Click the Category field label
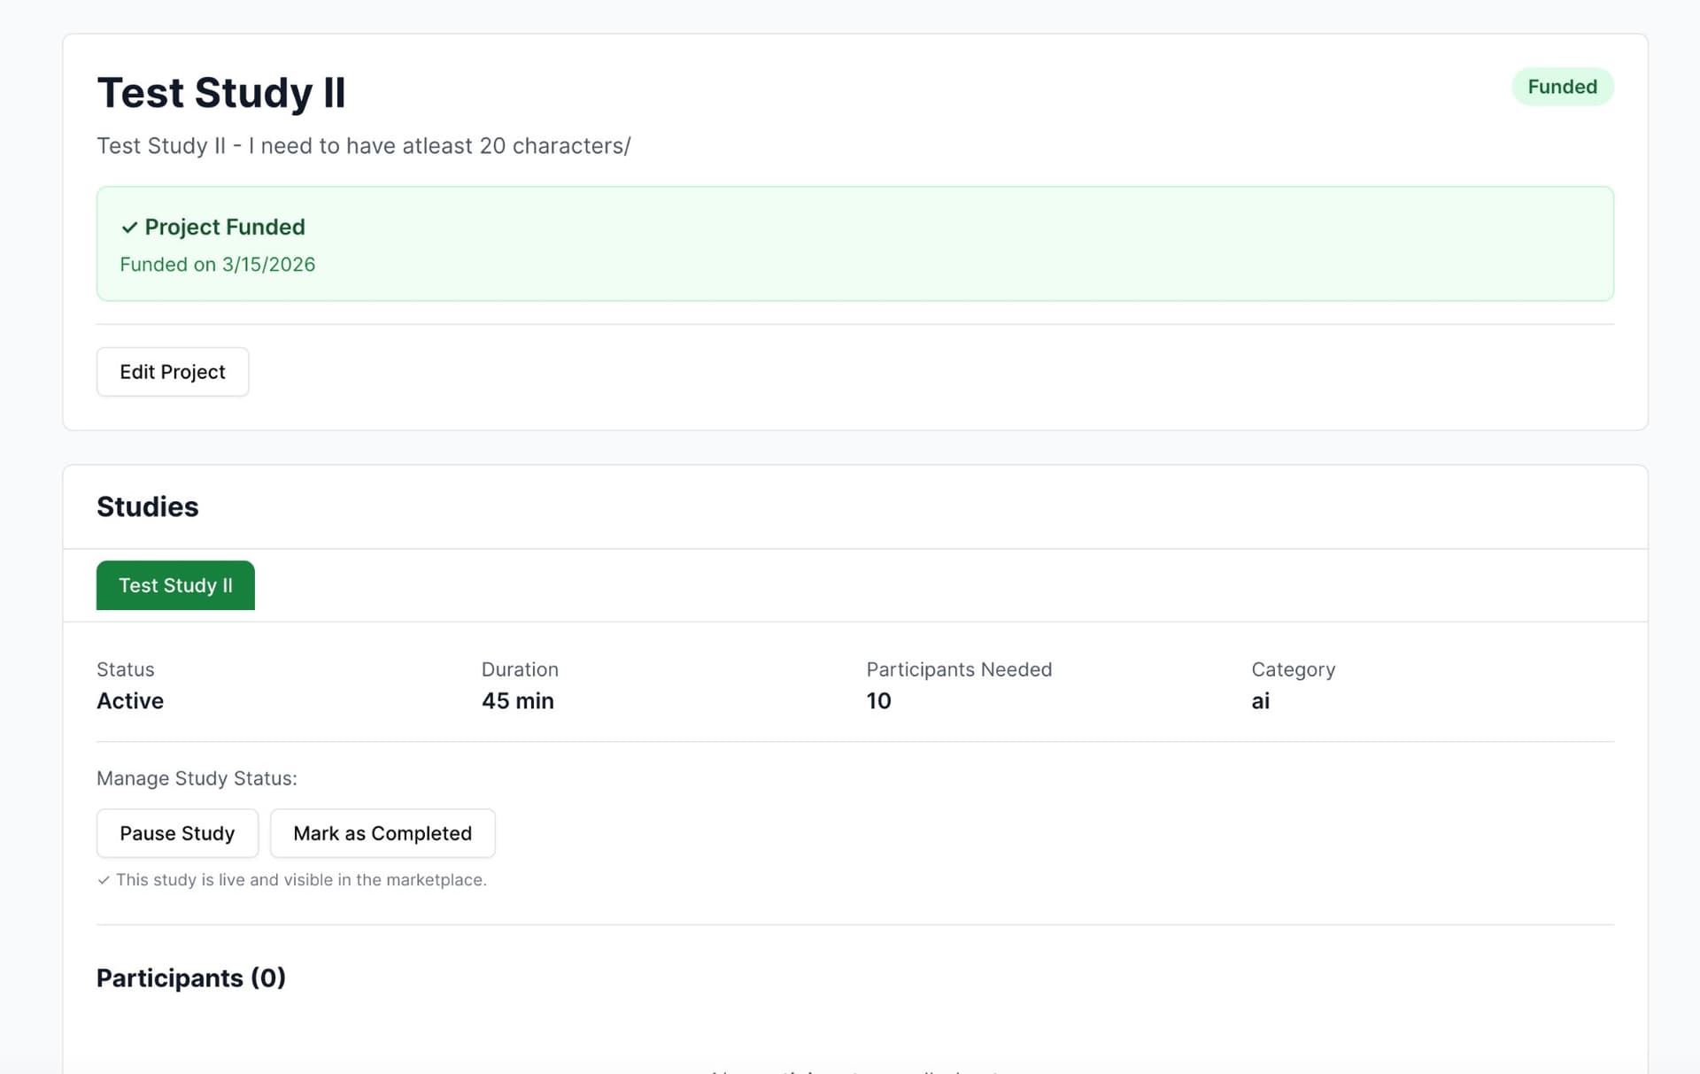This screenshot has width=1700, height=1074. (1293, 669)
